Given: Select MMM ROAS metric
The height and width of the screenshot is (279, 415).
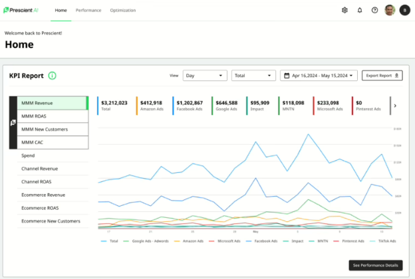Looking at the screenshot, I should tap(54, 116).
